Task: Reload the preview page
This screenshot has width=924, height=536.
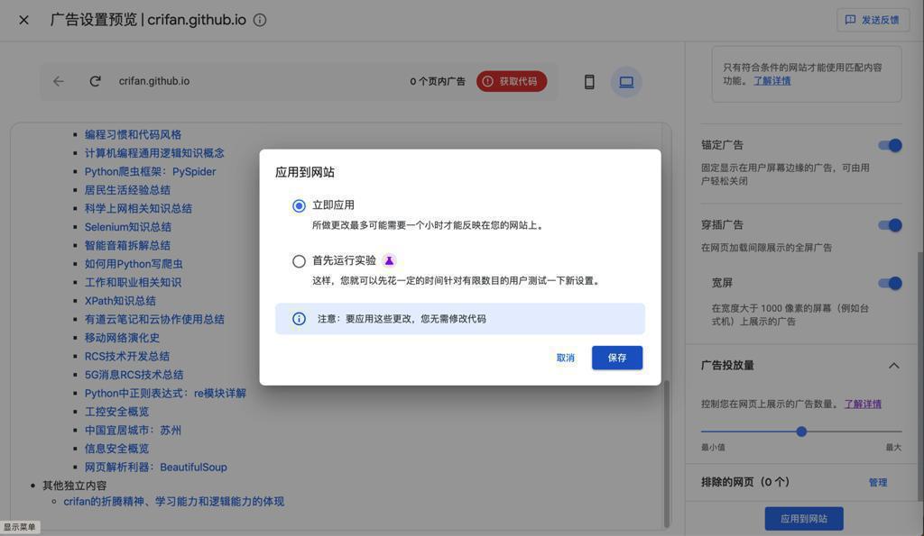Action: [95, 81]
